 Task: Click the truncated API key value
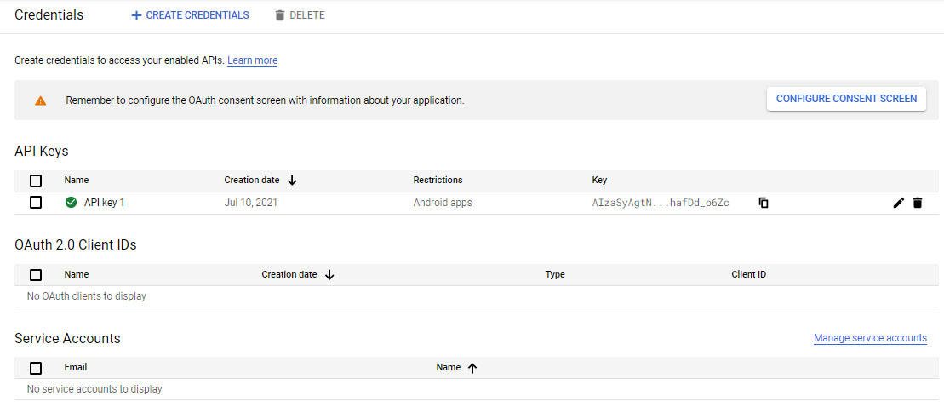click(x=660, y=203)
